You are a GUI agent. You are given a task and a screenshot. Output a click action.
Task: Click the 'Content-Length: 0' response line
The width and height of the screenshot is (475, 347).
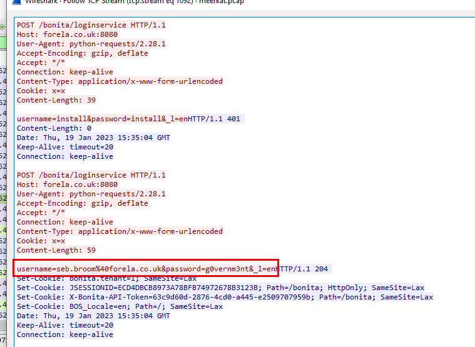pyautogui.click(x=54, y=128)
